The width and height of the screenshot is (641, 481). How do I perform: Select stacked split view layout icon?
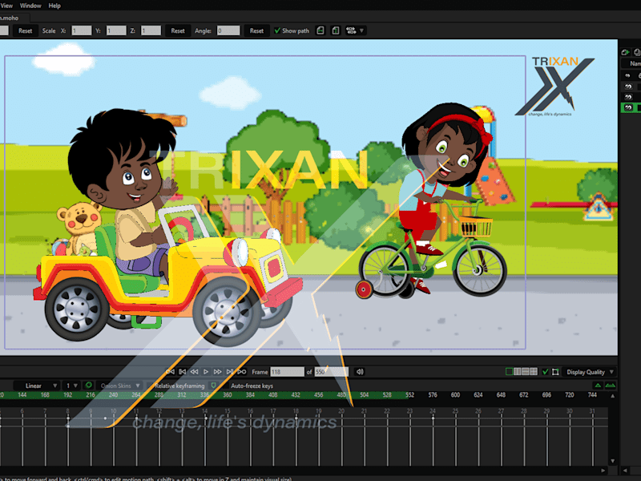[x=526, y=372]
